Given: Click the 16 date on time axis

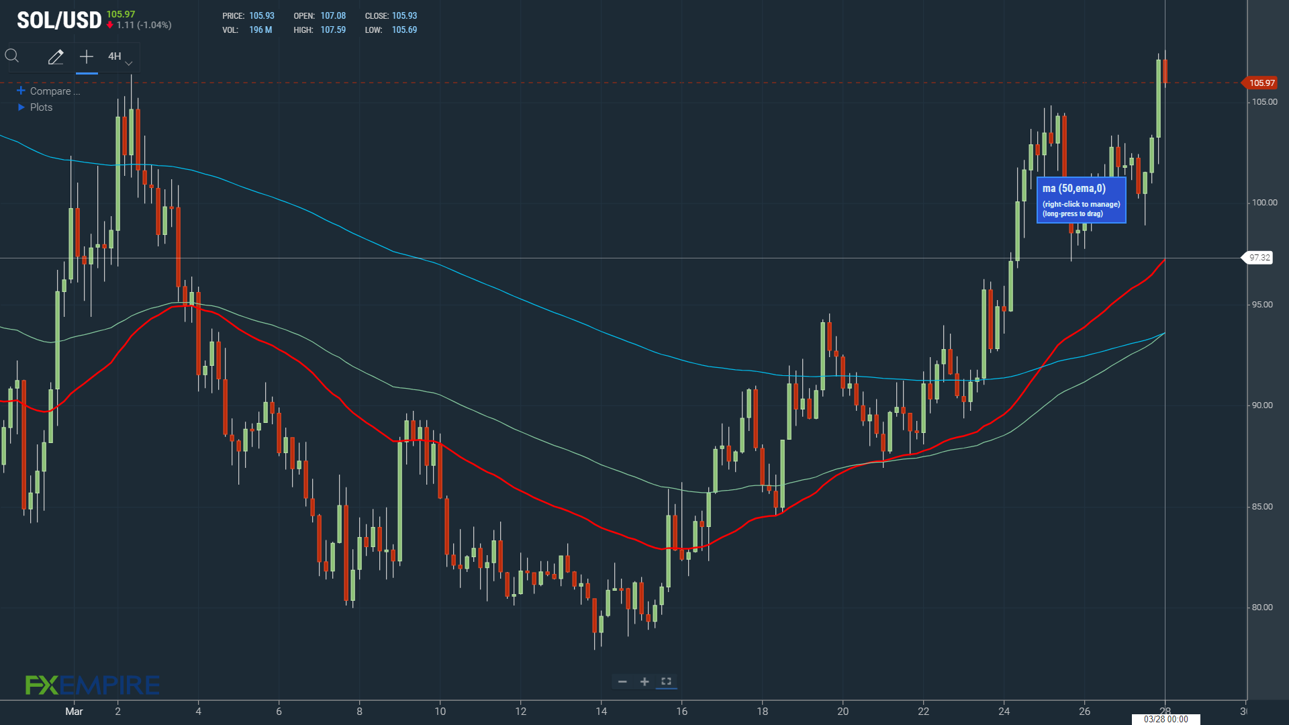Looking at the screenshot, I should click(x=682, y=712).
